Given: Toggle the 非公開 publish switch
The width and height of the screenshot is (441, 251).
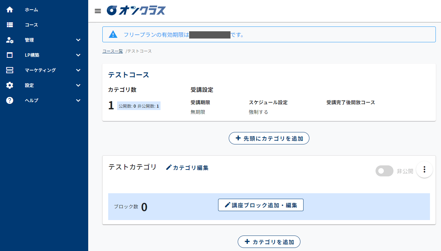Looking at the screenshot, I should pos(384,171).
